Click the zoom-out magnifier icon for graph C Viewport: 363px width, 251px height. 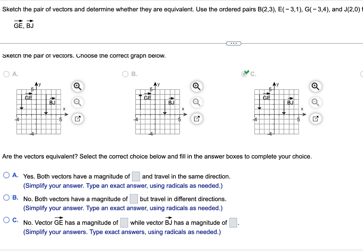pos(315,102)
